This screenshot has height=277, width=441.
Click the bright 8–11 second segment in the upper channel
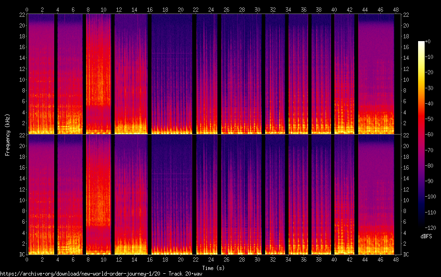click(x=99, y=70)
